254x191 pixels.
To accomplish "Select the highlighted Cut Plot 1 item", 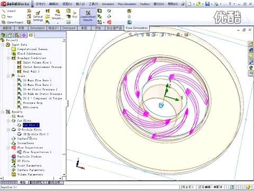I will (x=31, y=125).
